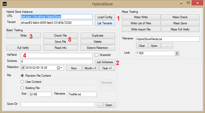Viewport: 205px width, 113px height.
Task: Click the retention date text 2016-02-09 18:38
Action: coord(36,68)
